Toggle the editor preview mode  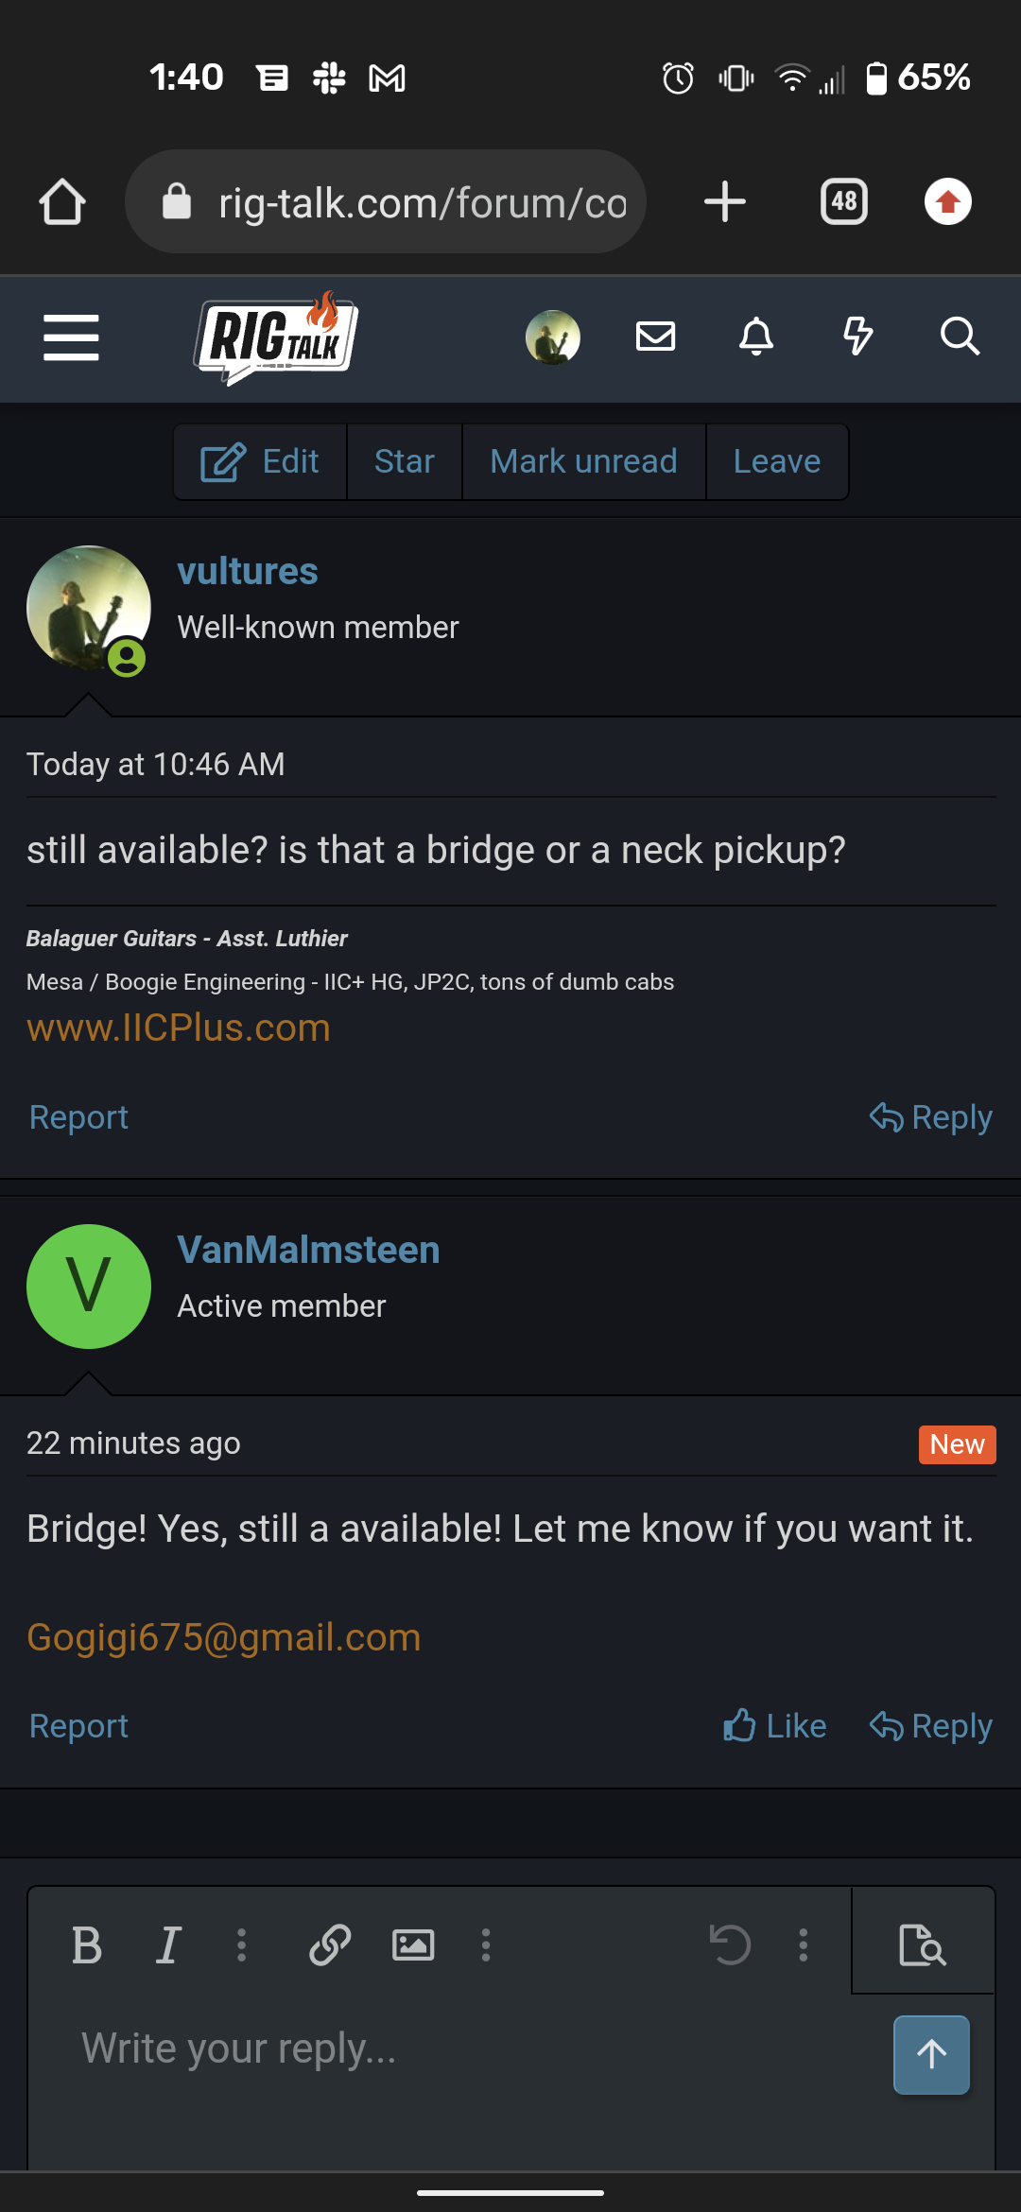923,1945
